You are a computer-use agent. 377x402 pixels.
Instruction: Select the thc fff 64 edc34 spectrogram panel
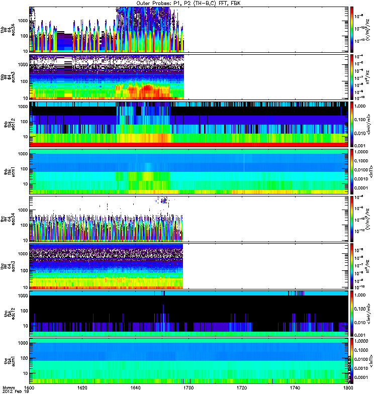[189, 219]
